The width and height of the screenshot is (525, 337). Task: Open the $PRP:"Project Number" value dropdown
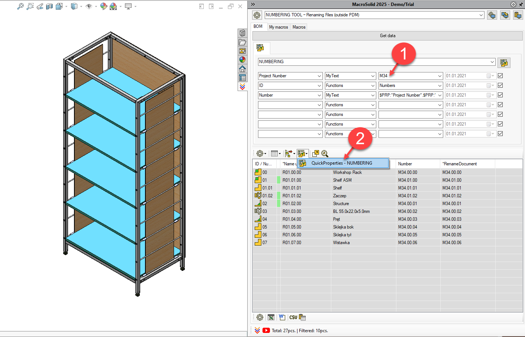pyautogui.click(x=410, y=95)
